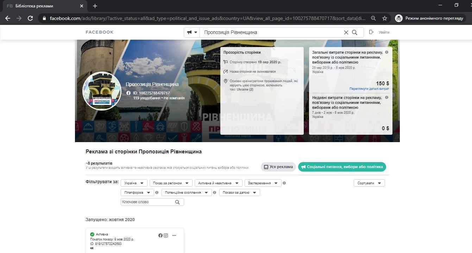Click the flag icon beside page creation date

[226, 62]
